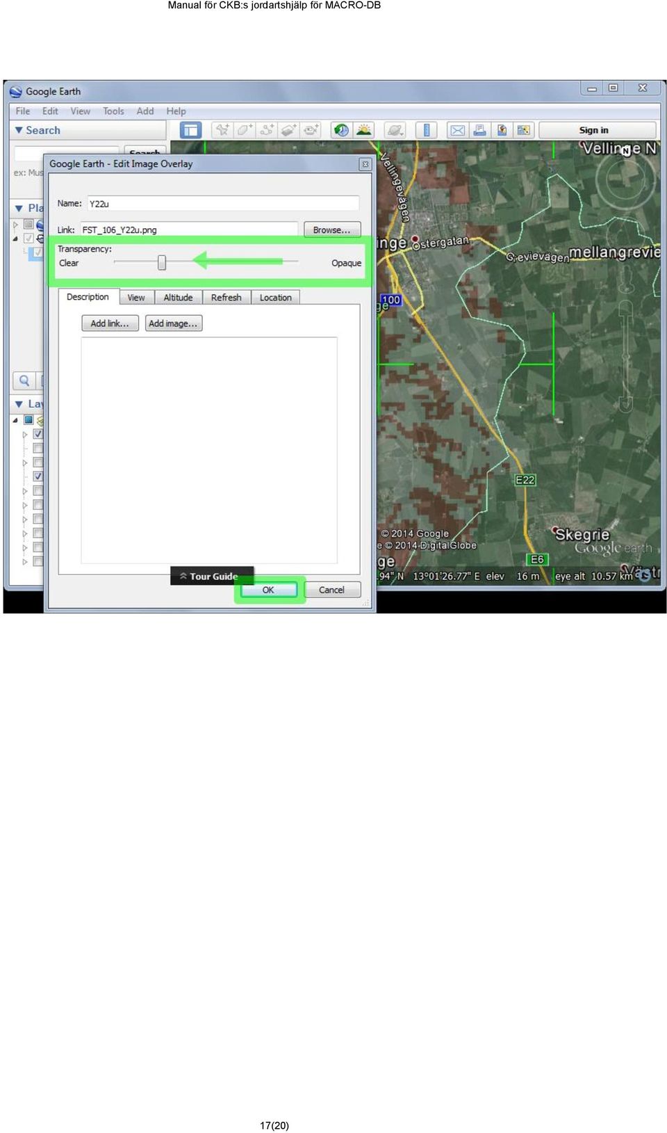Switch to the Description tab

[x=88, y=297]
